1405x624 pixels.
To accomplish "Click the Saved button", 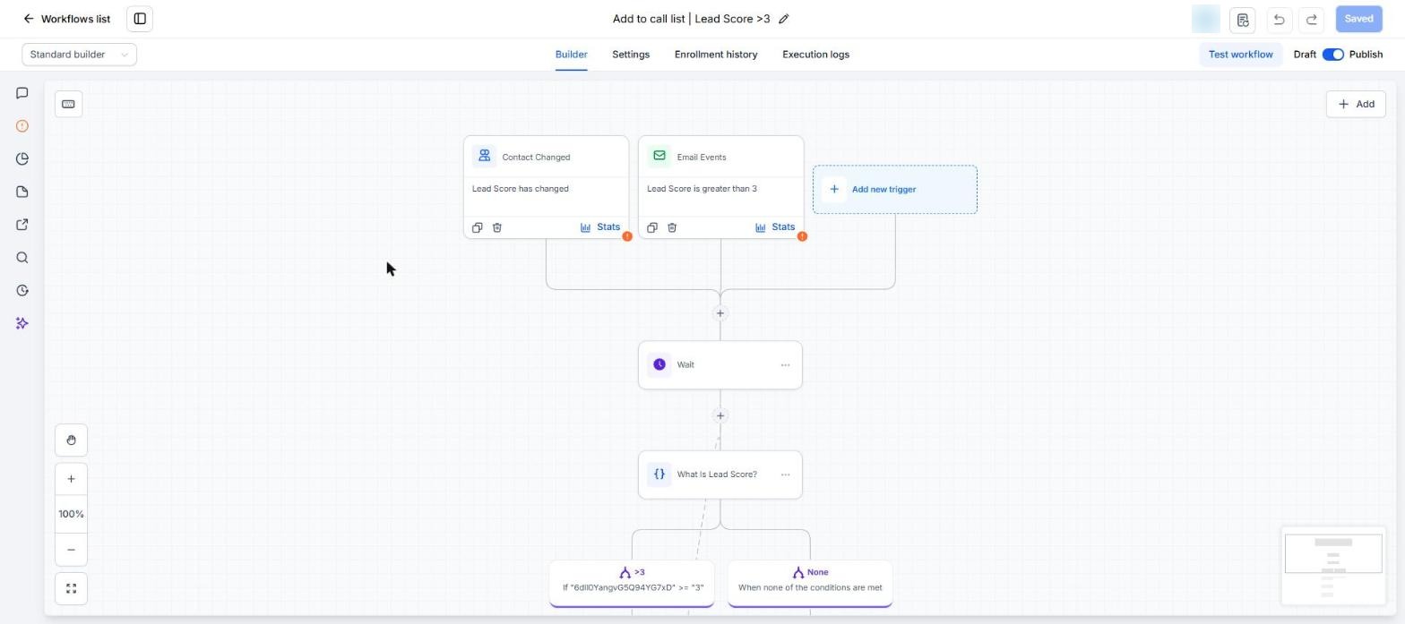I will pyautogui.click(x=1358, y=19).
